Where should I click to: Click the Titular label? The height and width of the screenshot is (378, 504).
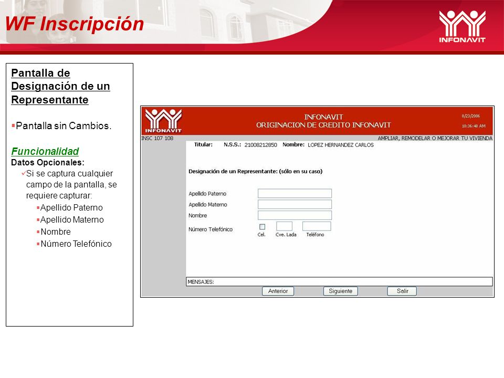pyautogui.click(x=203, y=145)
